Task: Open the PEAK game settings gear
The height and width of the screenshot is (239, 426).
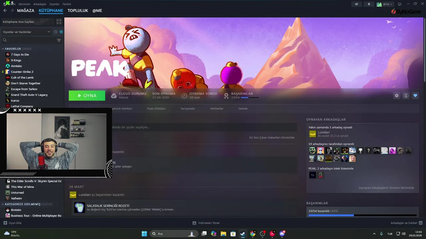Action: click(x=397, y=96)
